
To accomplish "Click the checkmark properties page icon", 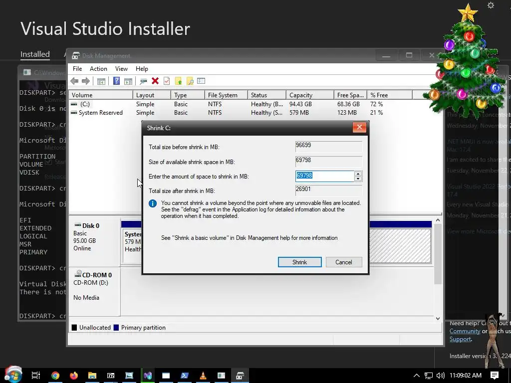I will pyautogui.click(x=167, y=81).
